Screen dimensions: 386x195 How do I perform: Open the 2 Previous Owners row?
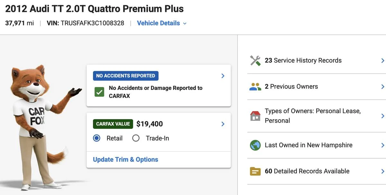click(x=317, y=87)
